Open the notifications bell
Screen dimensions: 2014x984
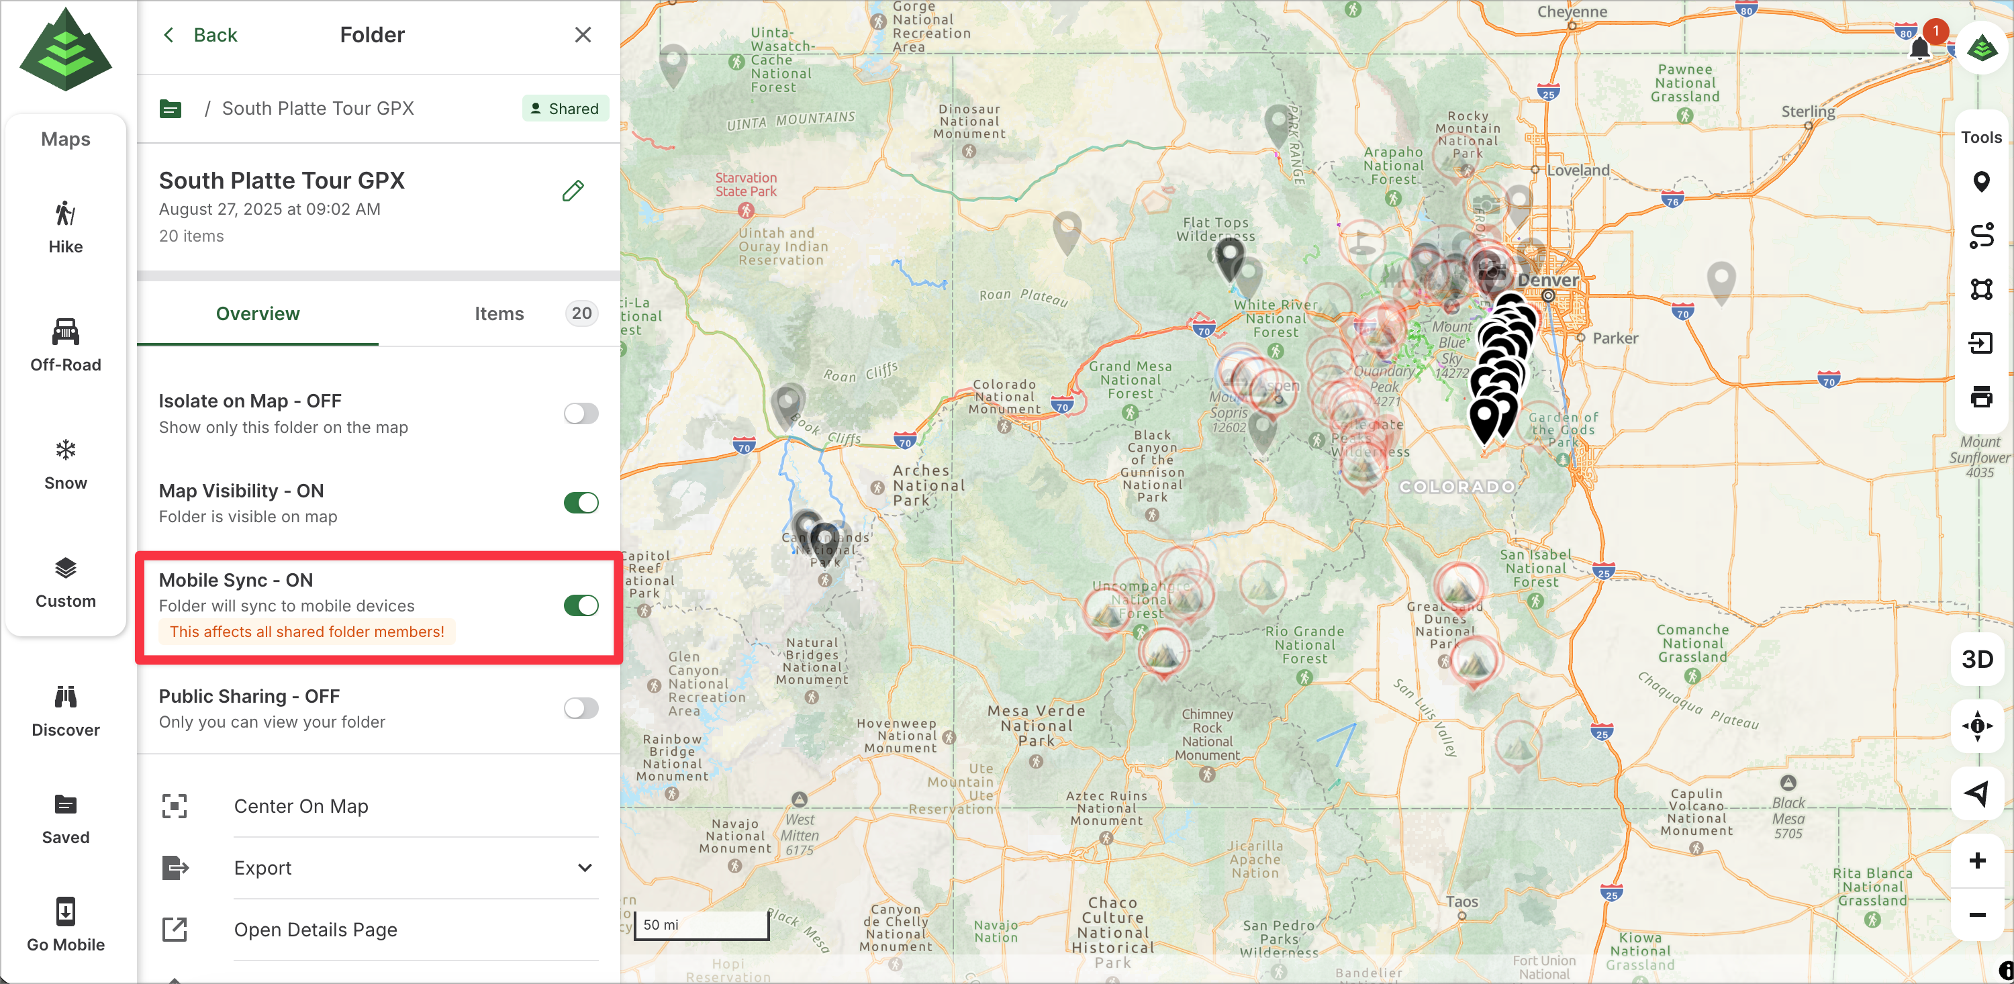point(1919,49)
